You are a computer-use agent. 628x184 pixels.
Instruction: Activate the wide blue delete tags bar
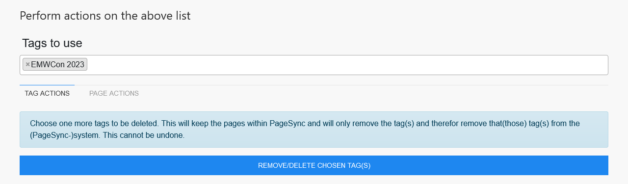(x=314, y=165)
